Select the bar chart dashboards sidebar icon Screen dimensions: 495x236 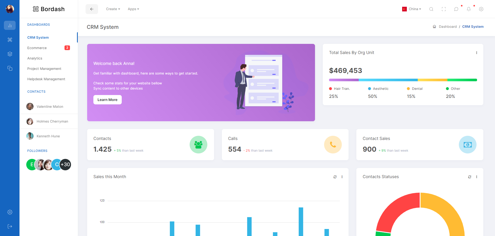click(x=10, y=25)
